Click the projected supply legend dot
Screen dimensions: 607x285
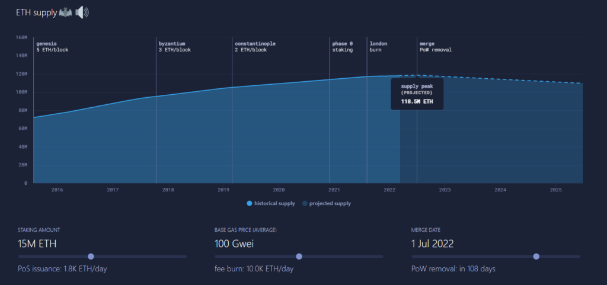click(305, 203)
